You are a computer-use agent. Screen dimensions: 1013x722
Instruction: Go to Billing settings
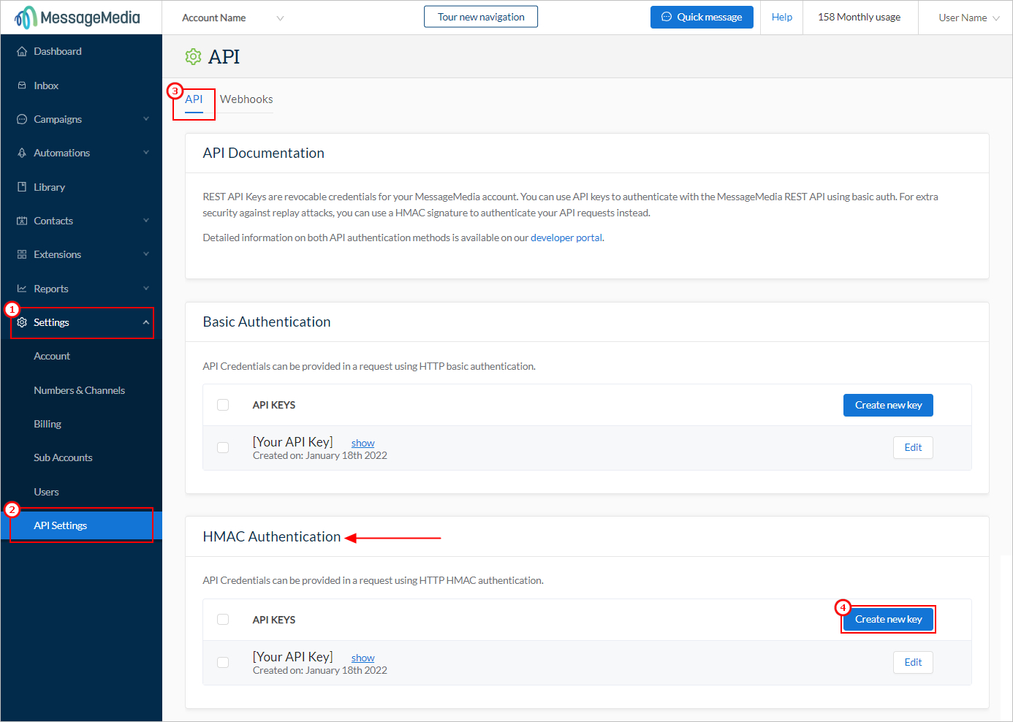48,424
